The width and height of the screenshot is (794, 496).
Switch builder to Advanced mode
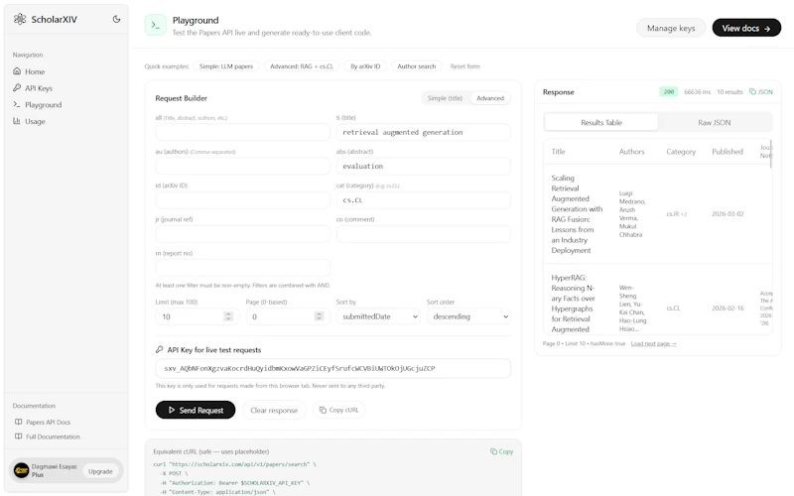pos(490,98)
